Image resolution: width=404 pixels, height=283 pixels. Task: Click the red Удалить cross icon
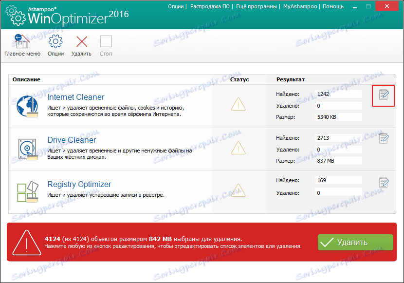81,41
